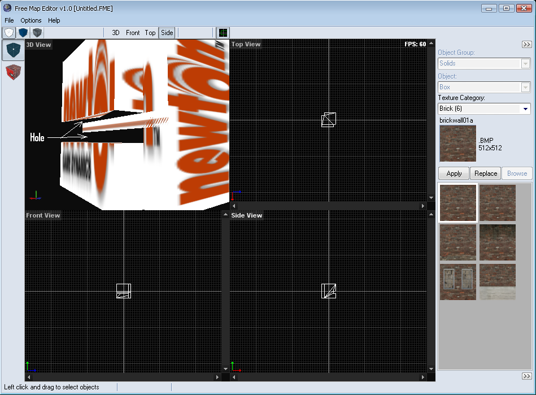Open the Help menu

54,20
